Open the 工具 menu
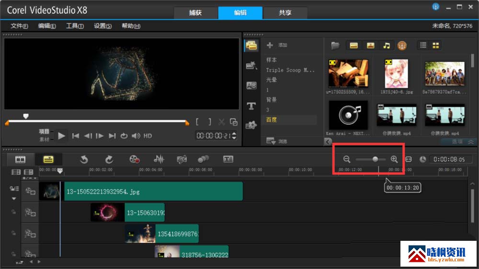Image resolution: width=479 pixels, height=269 pixels. click(x=75, y=26)
